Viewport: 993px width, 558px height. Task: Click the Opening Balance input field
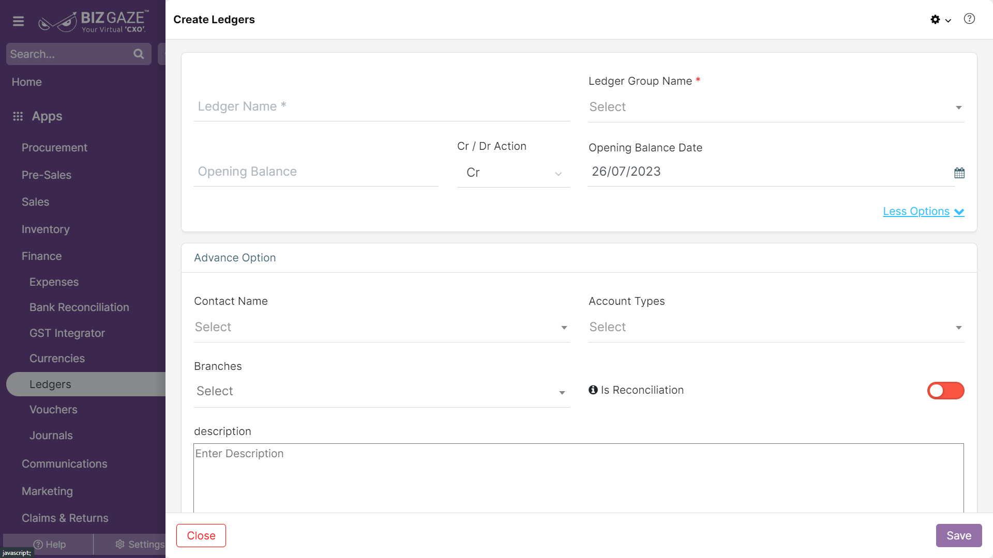pyautogui.click(x=316, y=172)
